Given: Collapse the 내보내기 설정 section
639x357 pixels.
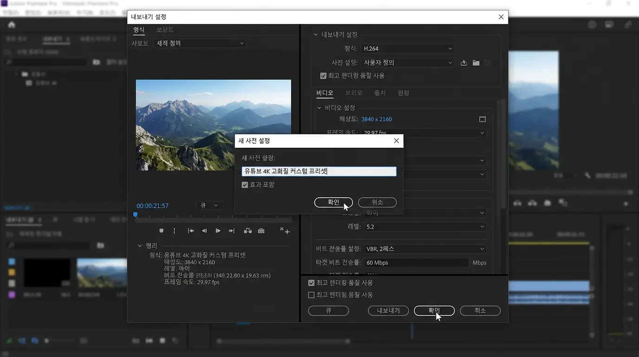Looking at the screenshot, I should pos(316,34).
